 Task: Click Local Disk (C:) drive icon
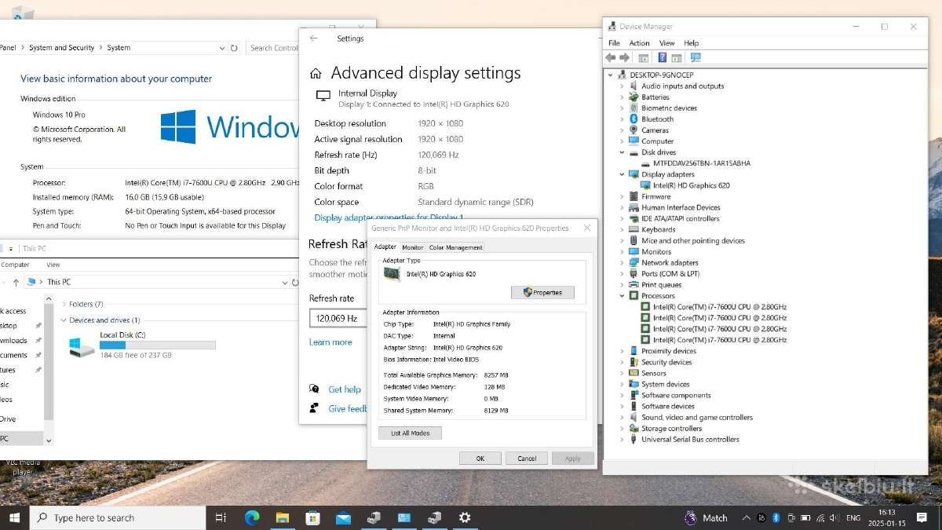82,346
